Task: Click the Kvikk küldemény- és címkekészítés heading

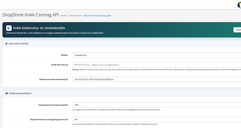Action: pyautogui.click(x=39, y=28)
